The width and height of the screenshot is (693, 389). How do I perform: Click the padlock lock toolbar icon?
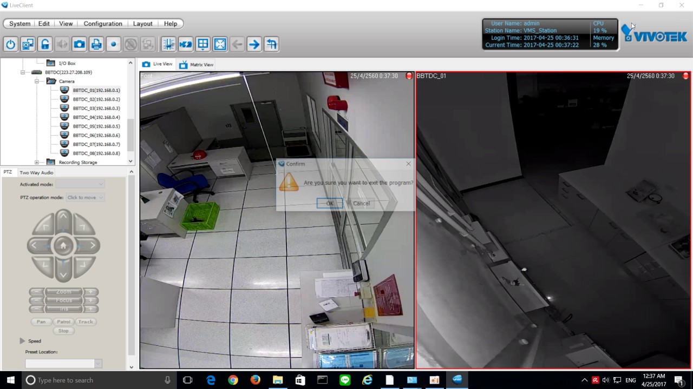tap(45, 44)
